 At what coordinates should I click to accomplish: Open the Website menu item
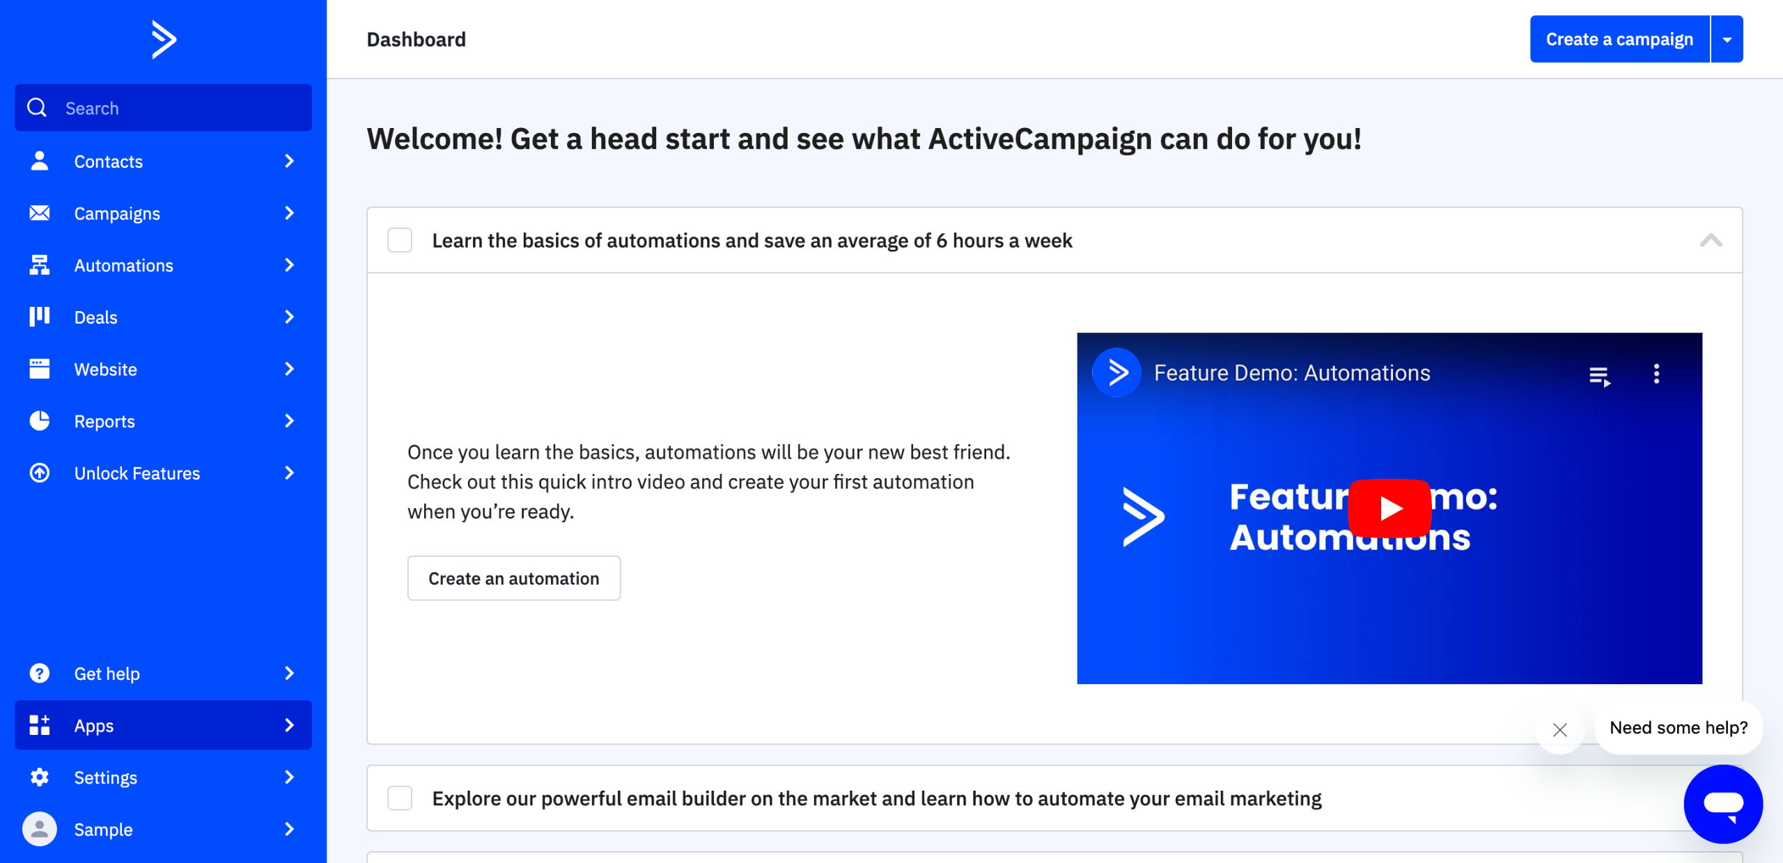pyautogui.click(x=106, y=369)
